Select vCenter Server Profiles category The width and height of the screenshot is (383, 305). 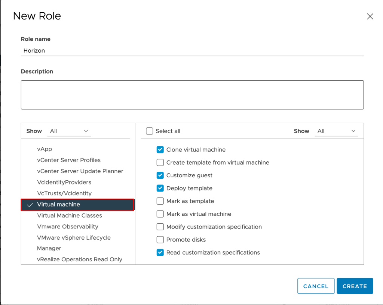(69, 160)
